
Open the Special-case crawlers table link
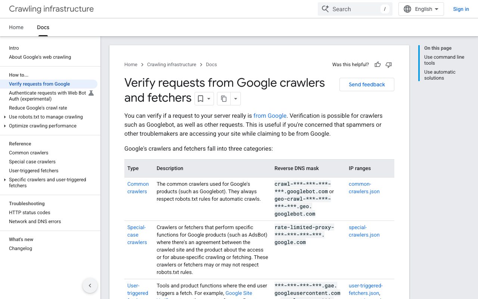[x=137, y=235]
